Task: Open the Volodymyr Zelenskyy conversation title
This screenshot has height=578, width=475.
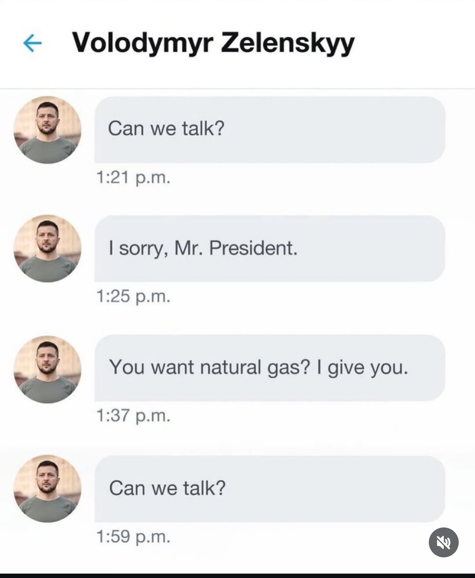Action: coord(213,43)
